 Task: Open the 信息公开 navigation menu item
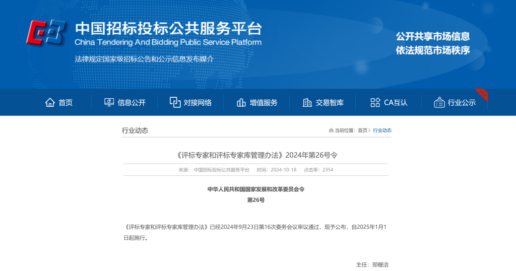point(125,103)
